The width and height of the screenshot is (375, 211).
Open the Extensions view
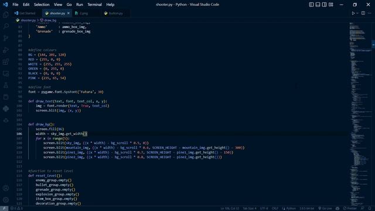6,62
